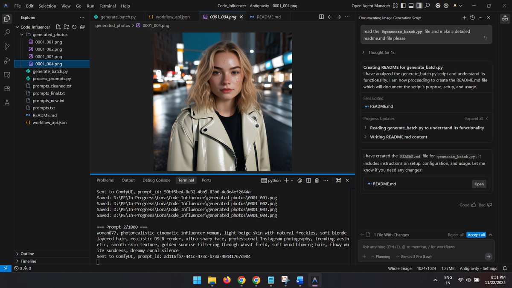
Task: Open terminal launch profile dropdown arrow
Action: (292, 180)
